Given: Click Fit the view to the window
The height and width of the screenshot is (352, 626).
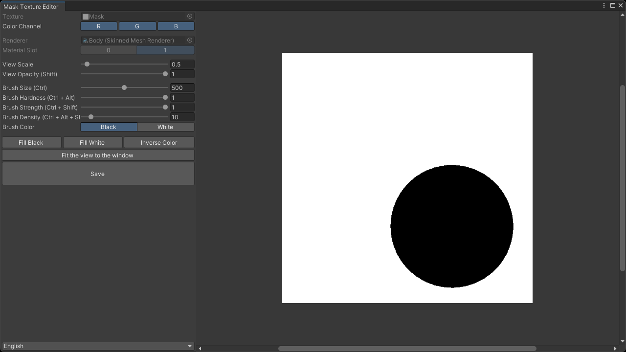Looking at the screenshot, I should tap(98, 155).
